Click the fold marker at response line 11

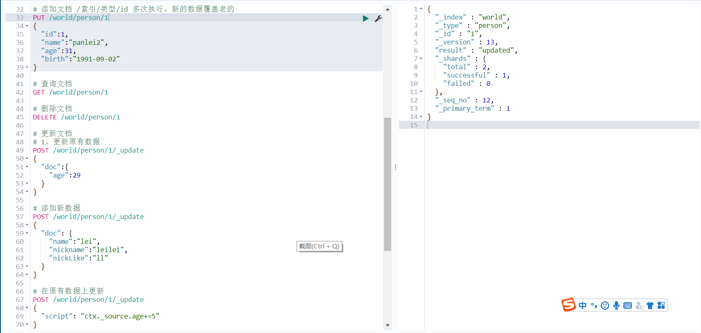[x=421, y=92]
